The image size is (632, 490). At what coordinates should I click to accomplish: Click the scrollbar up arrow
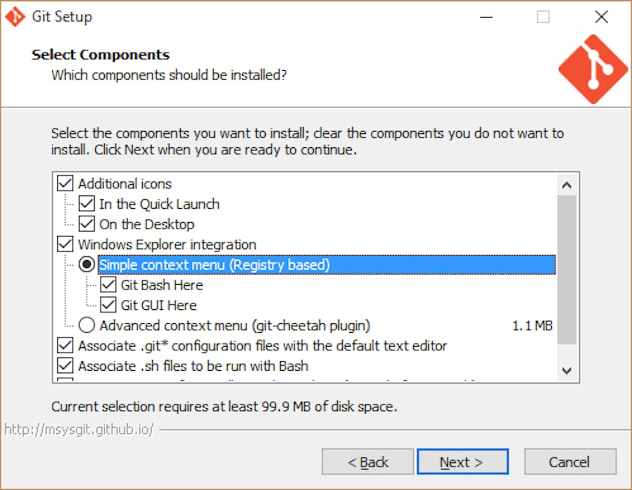click(566, 185)
